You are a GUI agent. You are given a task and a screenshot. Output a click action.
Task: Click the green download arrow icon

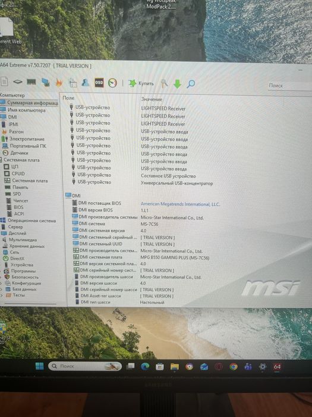[177, 84]
